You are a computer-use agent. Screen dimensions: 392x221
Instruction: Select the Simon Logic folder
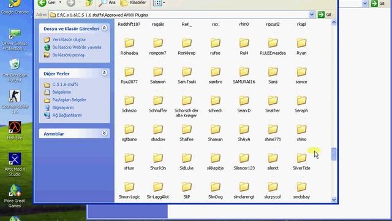coord(129,190)
